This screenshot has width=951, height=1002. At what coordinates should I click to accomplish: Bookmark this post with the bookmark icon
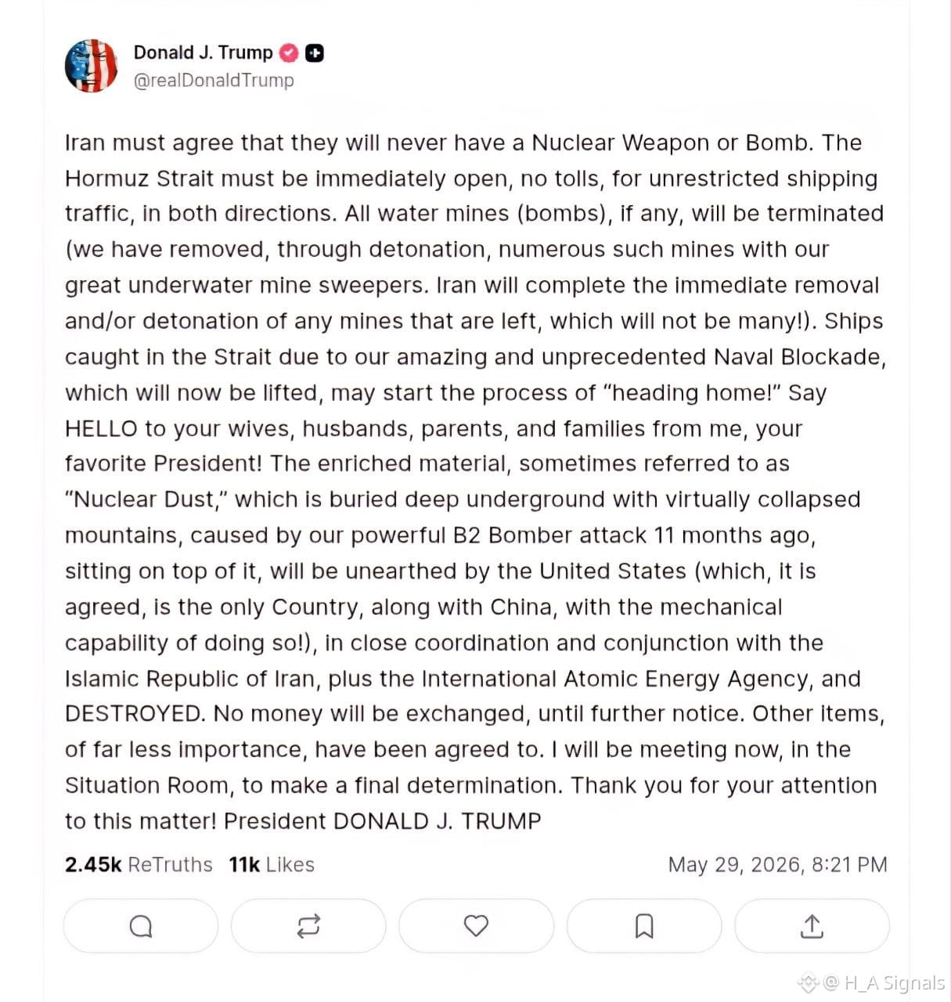tap(644, 926)
